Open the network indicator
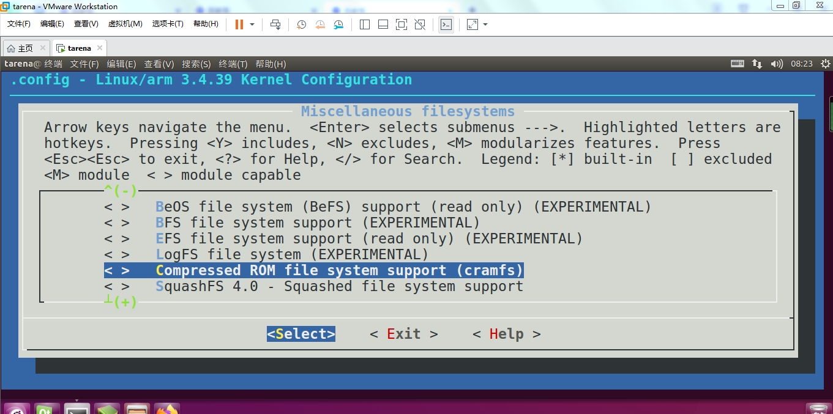833x414 pixels. 757,64
